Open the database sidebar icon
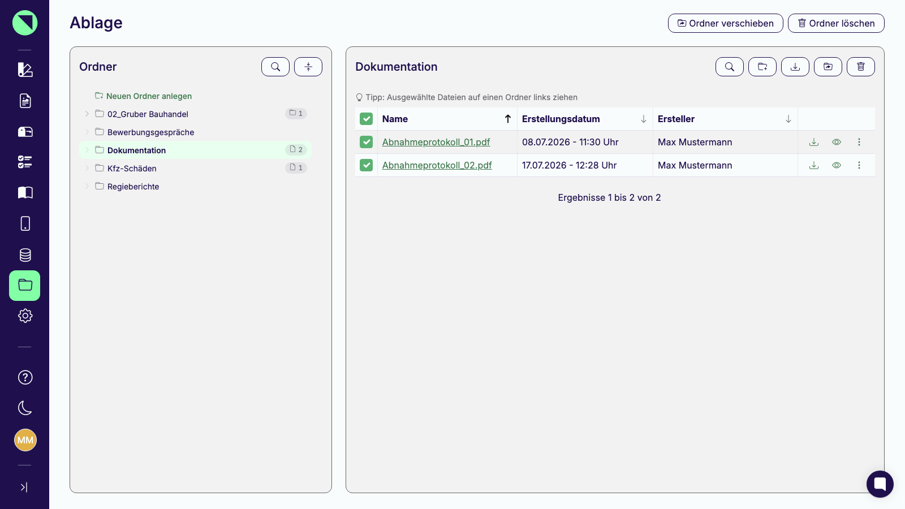Image resolution: width=905 pixels, height=509 pixels. (25, 255)
